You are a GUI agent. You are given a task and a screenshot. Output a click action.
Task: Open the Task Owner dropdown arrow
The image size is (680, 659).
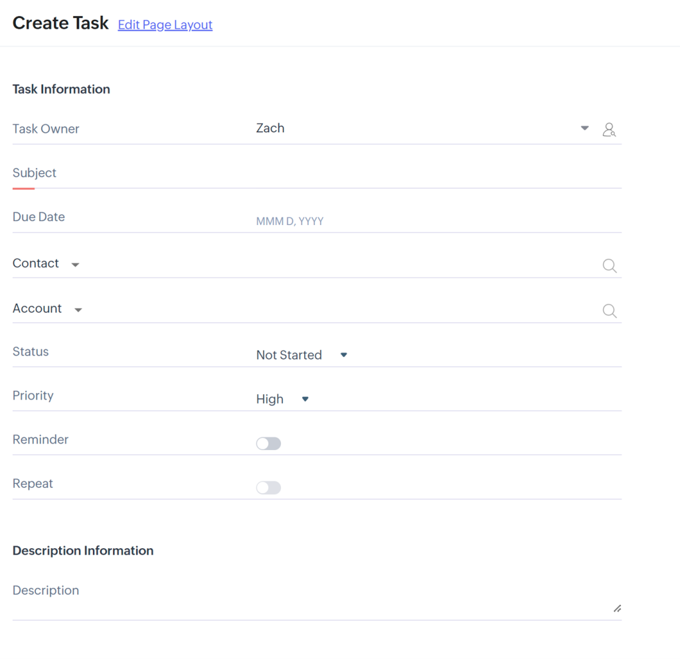pyautogui.click(x=584, y=129)
